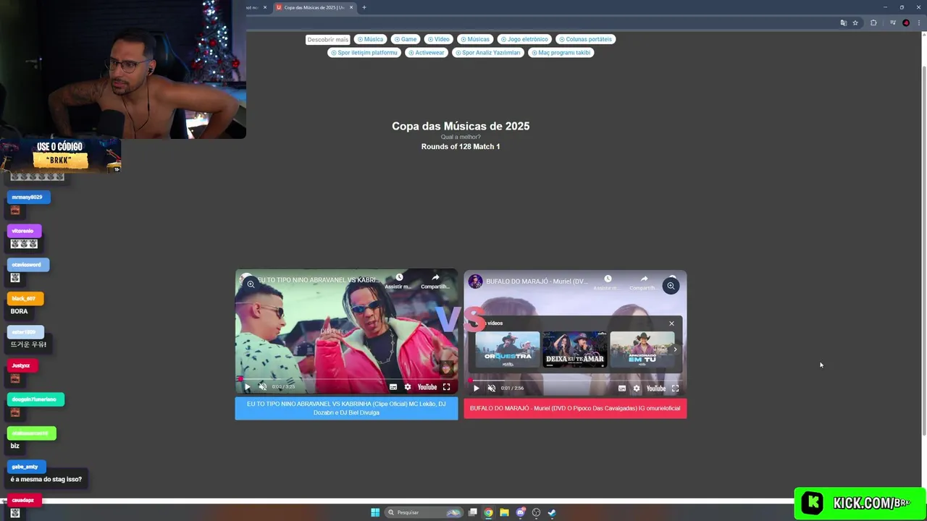Click YouTube logo on left video
Image resolution: width=927 pixels, height=521 pixels.
[x=427, y=387]
